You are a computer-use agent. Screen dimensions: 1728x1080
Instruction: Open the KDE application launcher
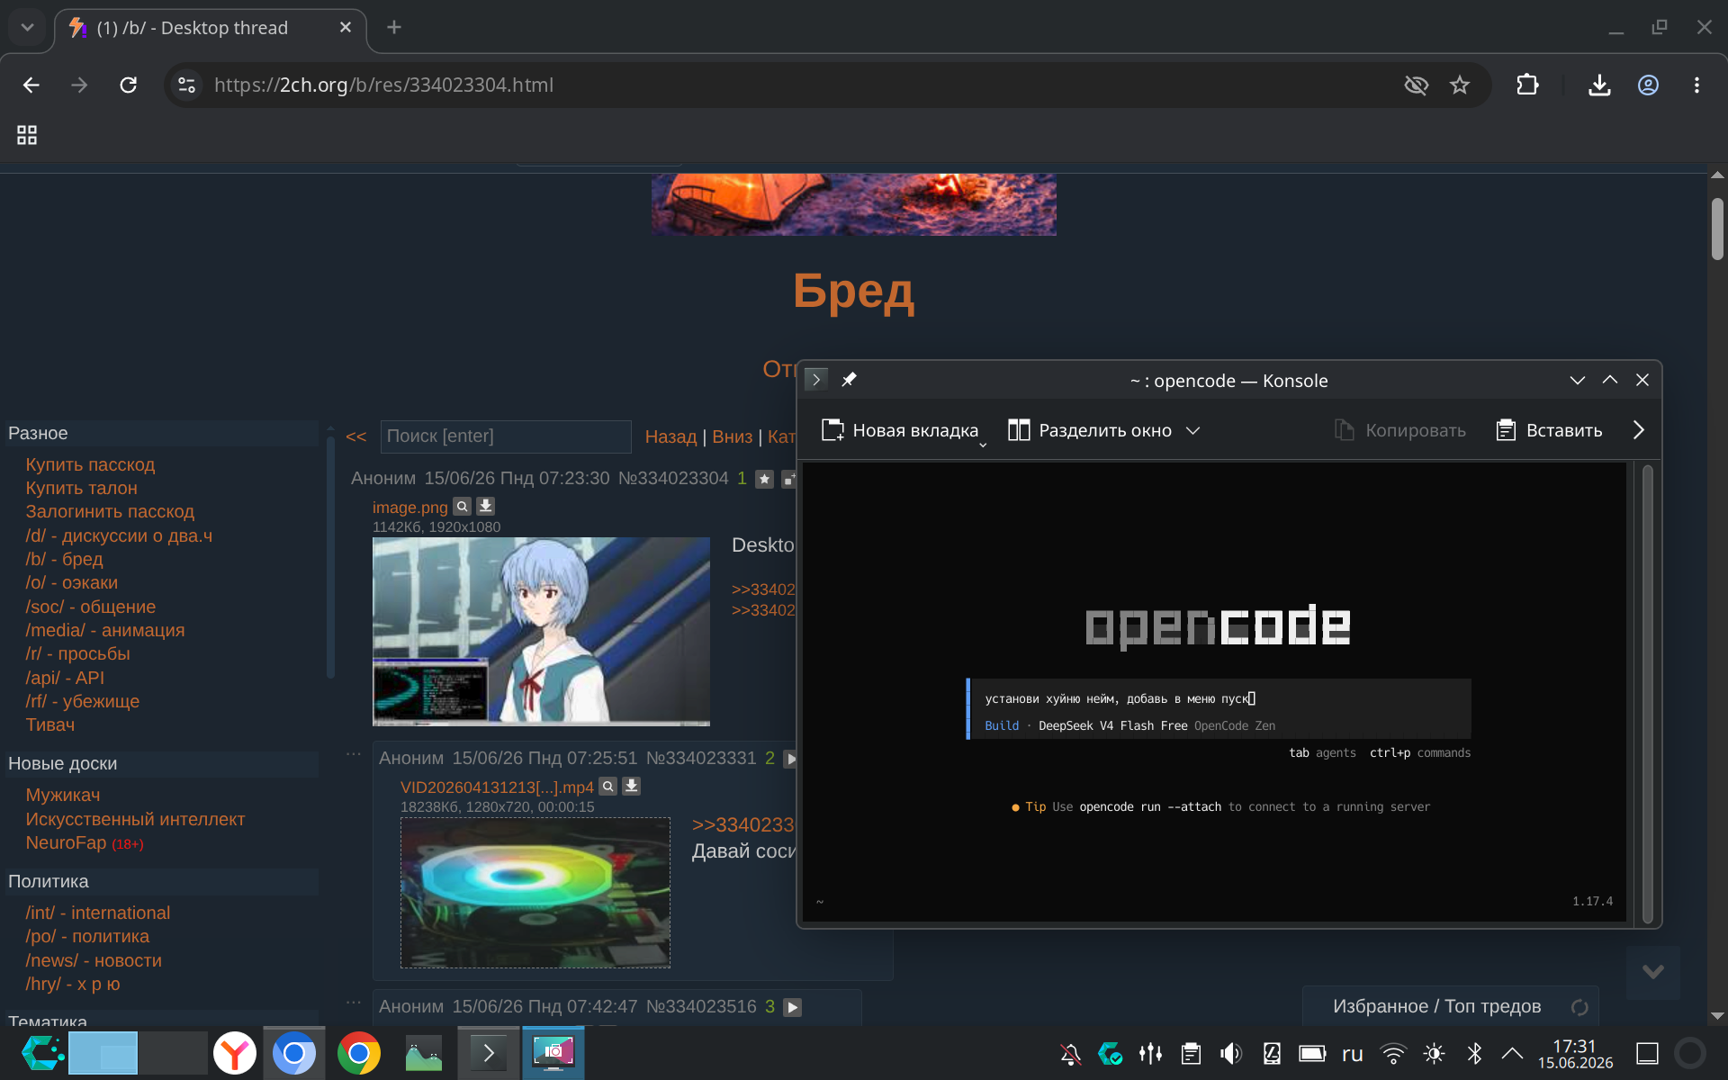(41, 1053)
